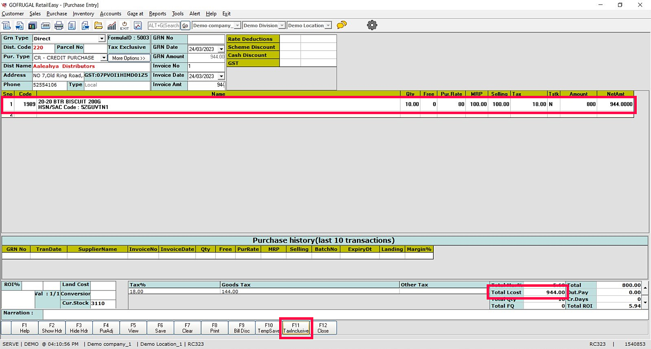
Task: Click the totals panel scroll up arrow
Action: pos(645,288)
